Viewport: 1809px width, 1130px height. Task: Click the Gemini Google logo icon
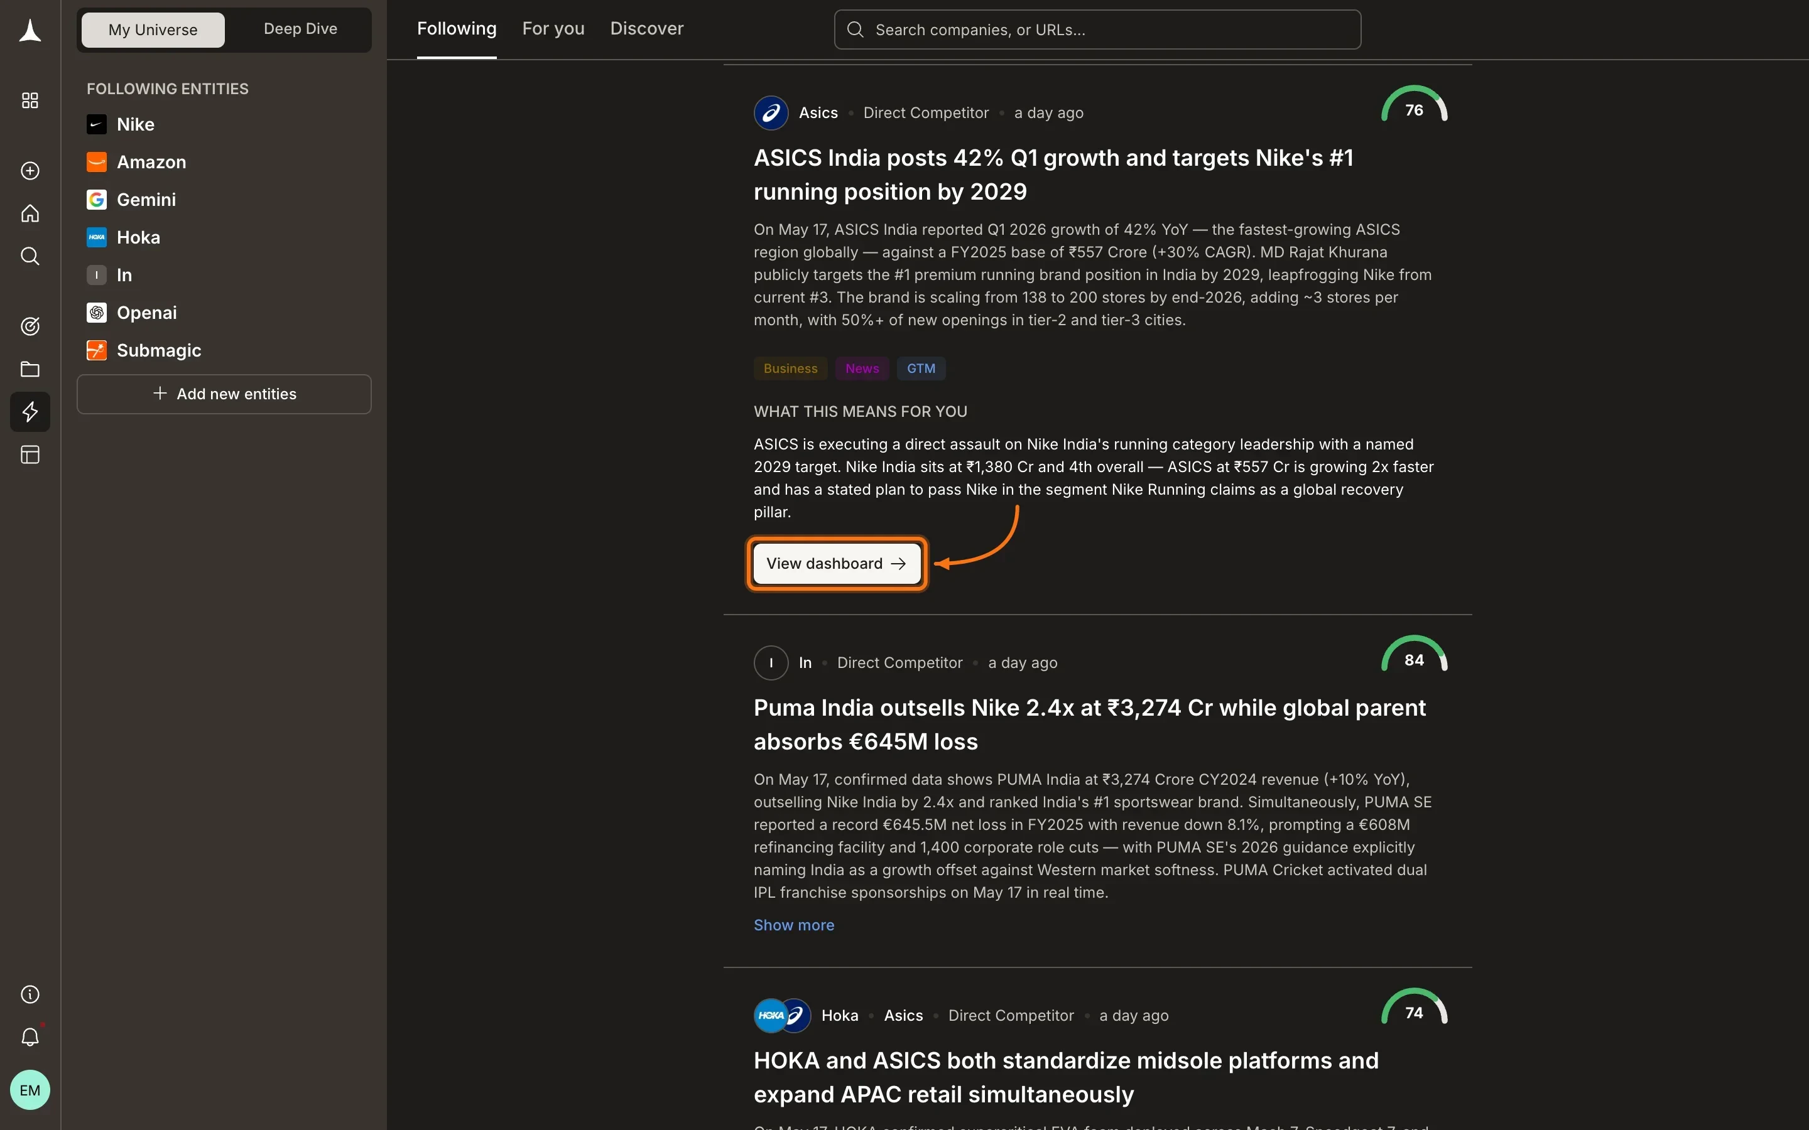(x=97, y=200)
